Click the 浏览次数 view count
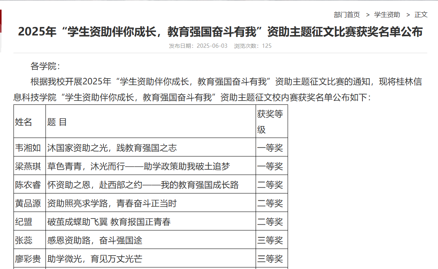The width and height of the screenshot is (438, 269). tap(253, 46)
